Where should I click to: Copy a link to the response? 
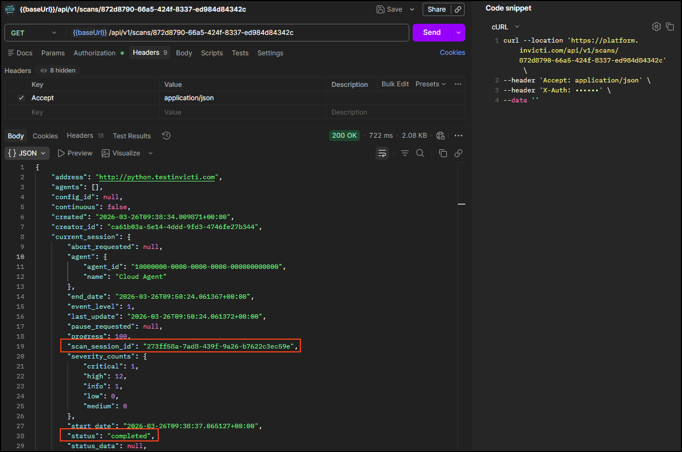pos(459,153)
